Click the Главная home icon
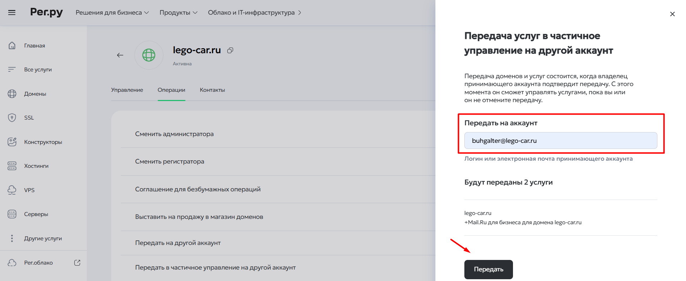The image size is (686, 281). tap(12, 45)
